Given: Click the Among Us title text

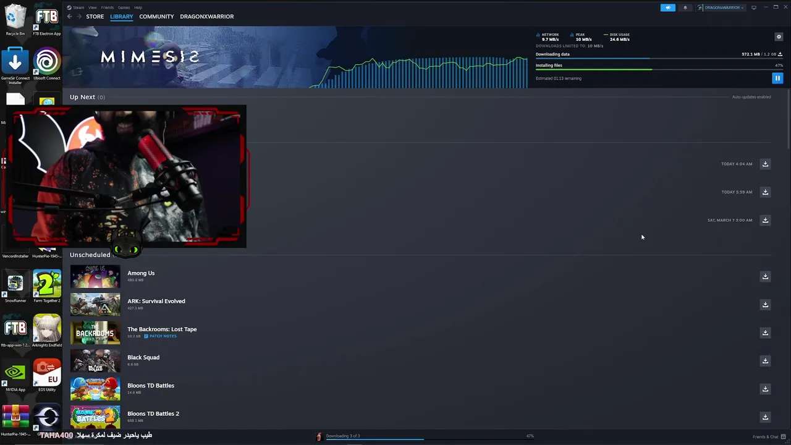Looking at the screenshot, I should (141, 273).
